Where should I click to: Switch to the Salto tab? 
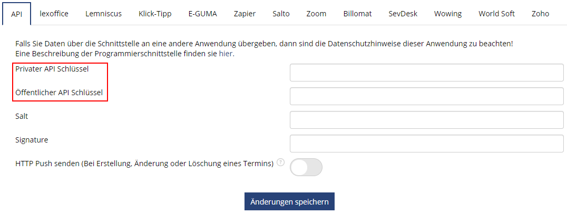(x=281, y=14)
